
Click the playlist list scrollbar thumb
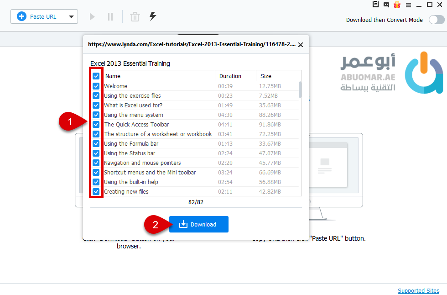300,90
